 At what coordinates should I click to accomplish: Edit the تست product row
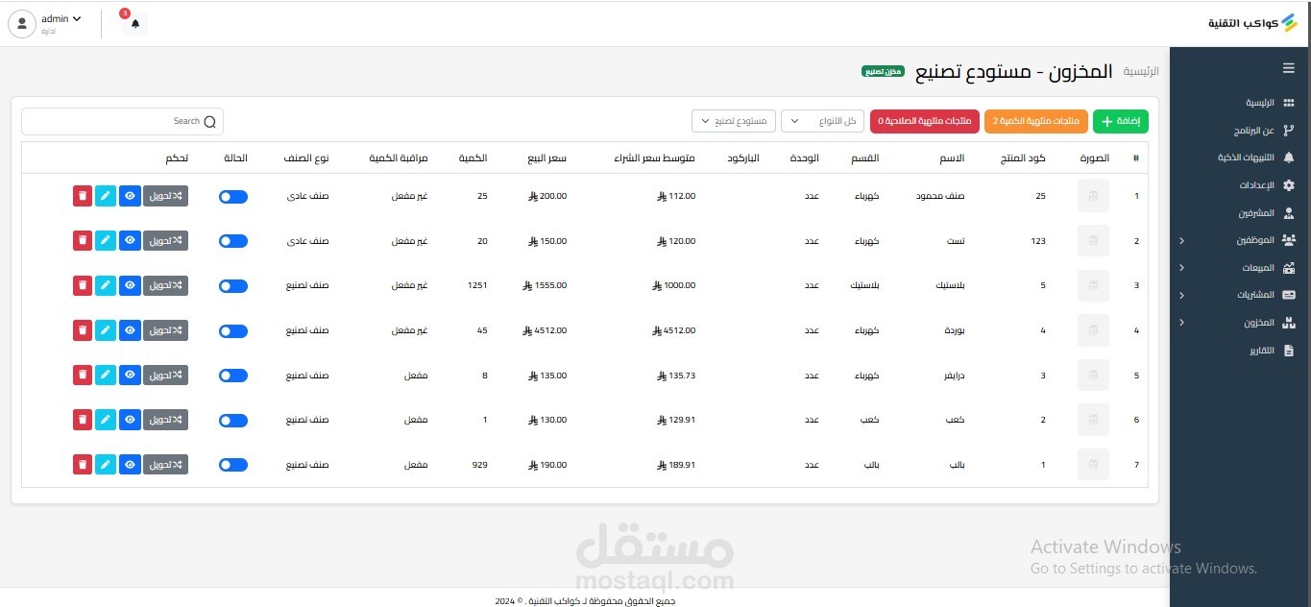(x=106, y=241)
